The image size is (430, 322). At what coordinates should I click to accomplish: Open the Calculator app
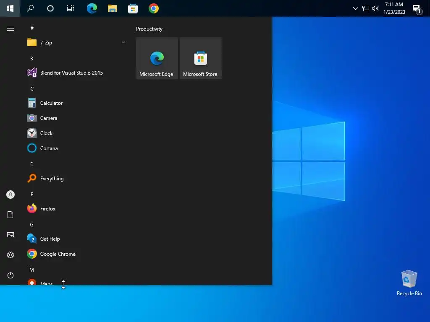(x=76, y=103)
